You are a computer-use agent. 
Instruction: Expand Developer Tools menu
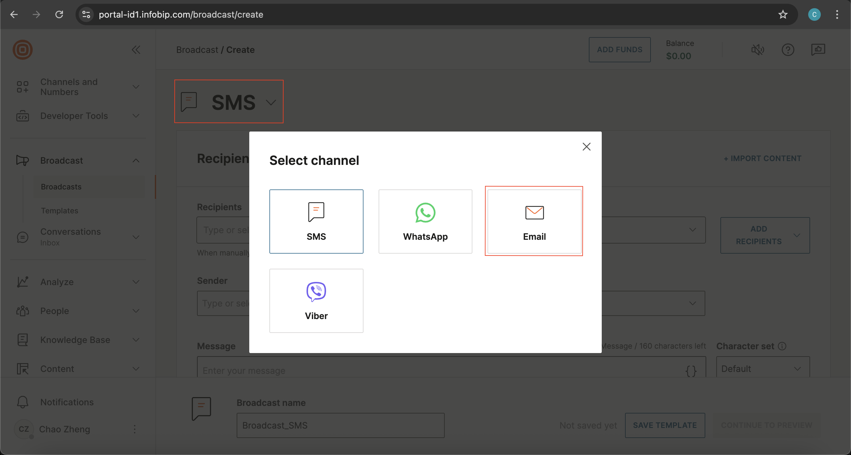(x=136, y=116)
